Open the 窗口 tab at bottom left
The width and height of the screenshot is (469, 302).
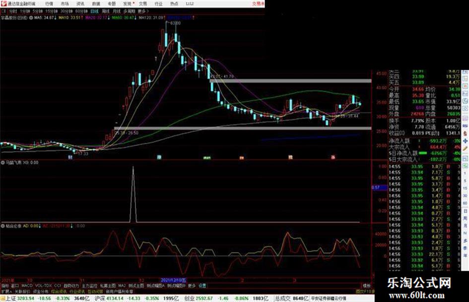(15, 286)
